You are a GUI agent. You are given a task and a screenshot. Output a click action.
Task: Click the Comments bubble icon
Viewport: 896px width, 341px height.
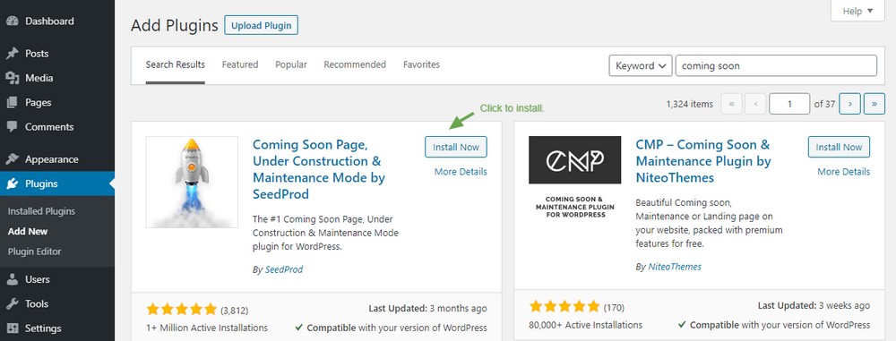pos(12,127)
